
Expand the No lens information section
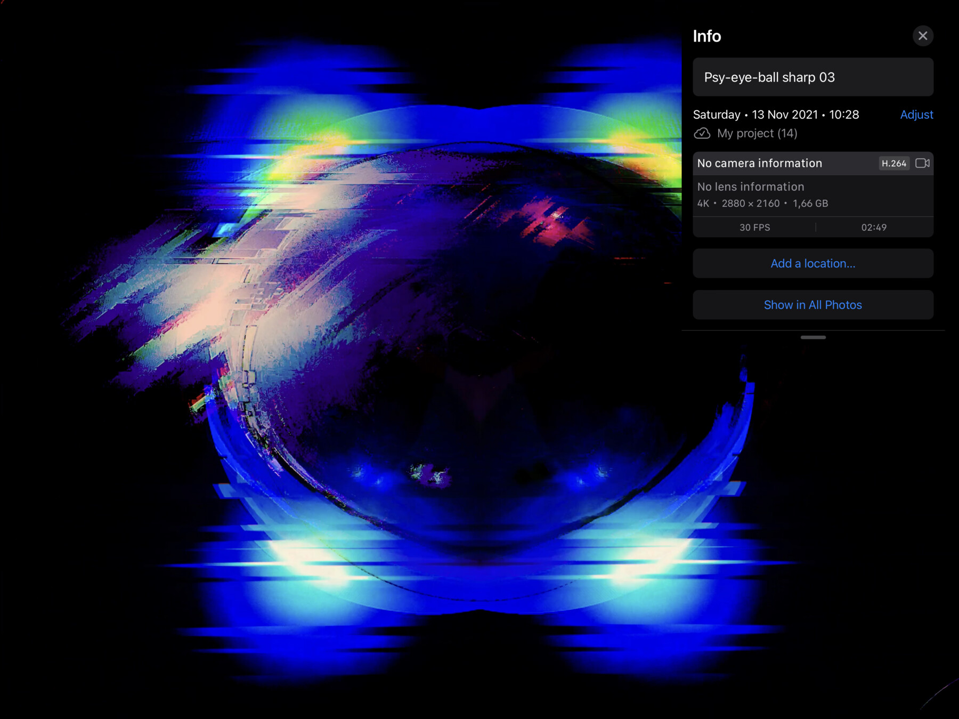tap(750, 187)
